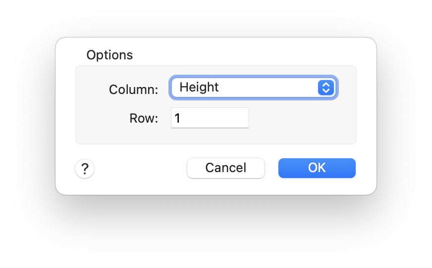Viewport: 432px width, 268px height.
Task: Confirm with the OK button
Action: tap(317, 168)
